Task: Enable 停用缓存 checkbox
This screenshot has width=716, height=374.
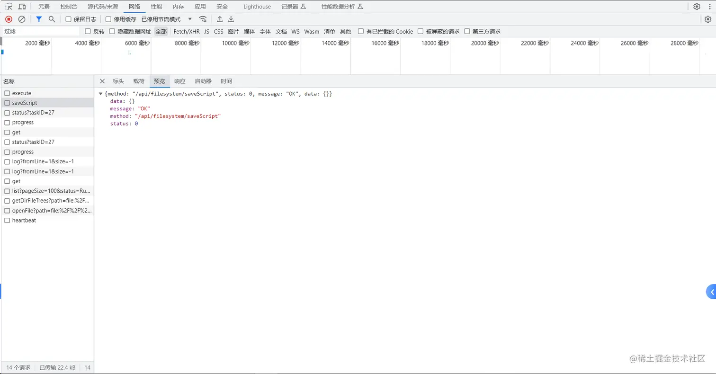Action: [x=108, y=19]
